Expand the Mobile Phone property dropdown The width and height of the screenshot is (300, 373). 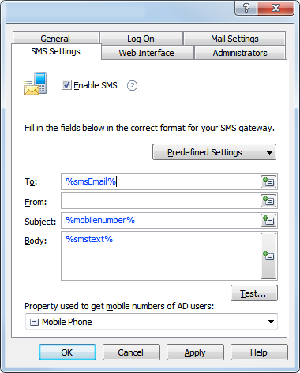click(152, 322)
